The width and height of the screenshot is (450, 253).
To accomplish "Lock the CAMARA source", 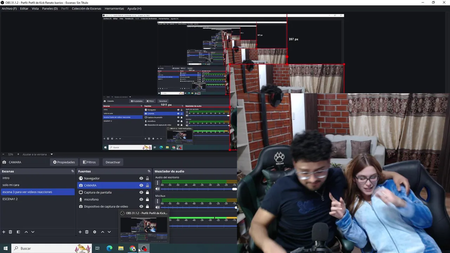I will click(x=147, y=185).
